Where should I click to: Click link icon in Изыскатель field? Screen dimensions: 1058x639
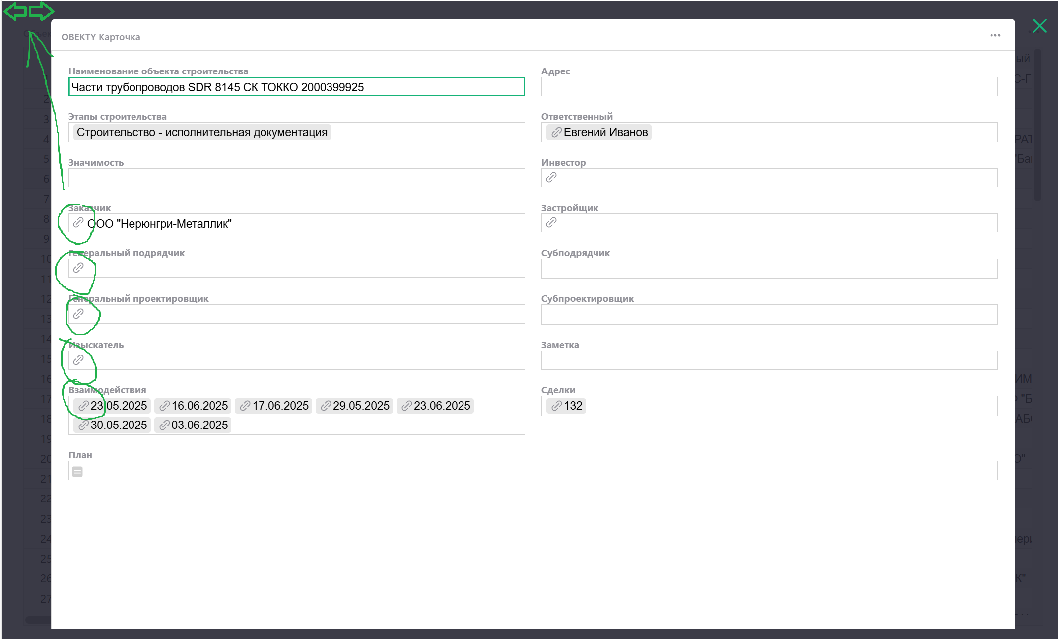tap(78, 360)
